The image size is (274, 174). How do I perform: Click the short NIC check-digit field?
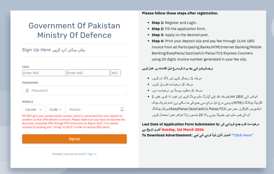pos(116,73)
